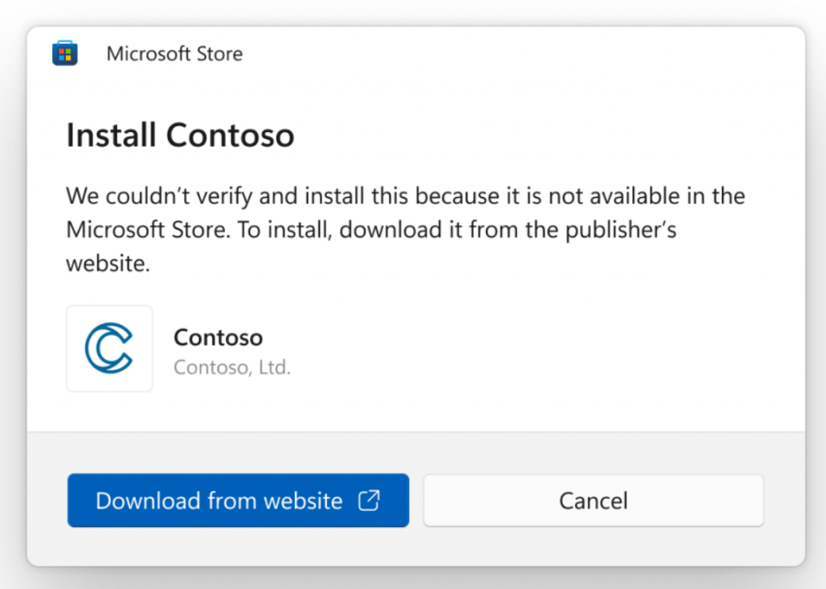Click the Contoso, Ltd. publisher text
Viewport: 826px width, 589px height.
pyautogui.click(x=232, y=367)
